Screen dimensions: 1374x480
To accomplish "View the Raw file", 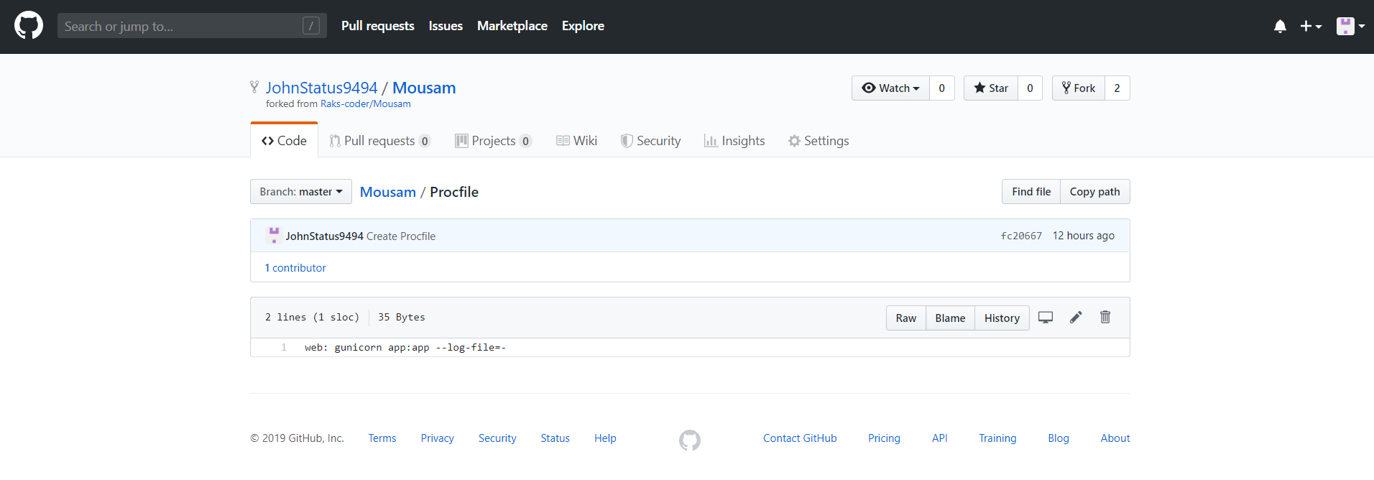I will (x=906, y=318).
